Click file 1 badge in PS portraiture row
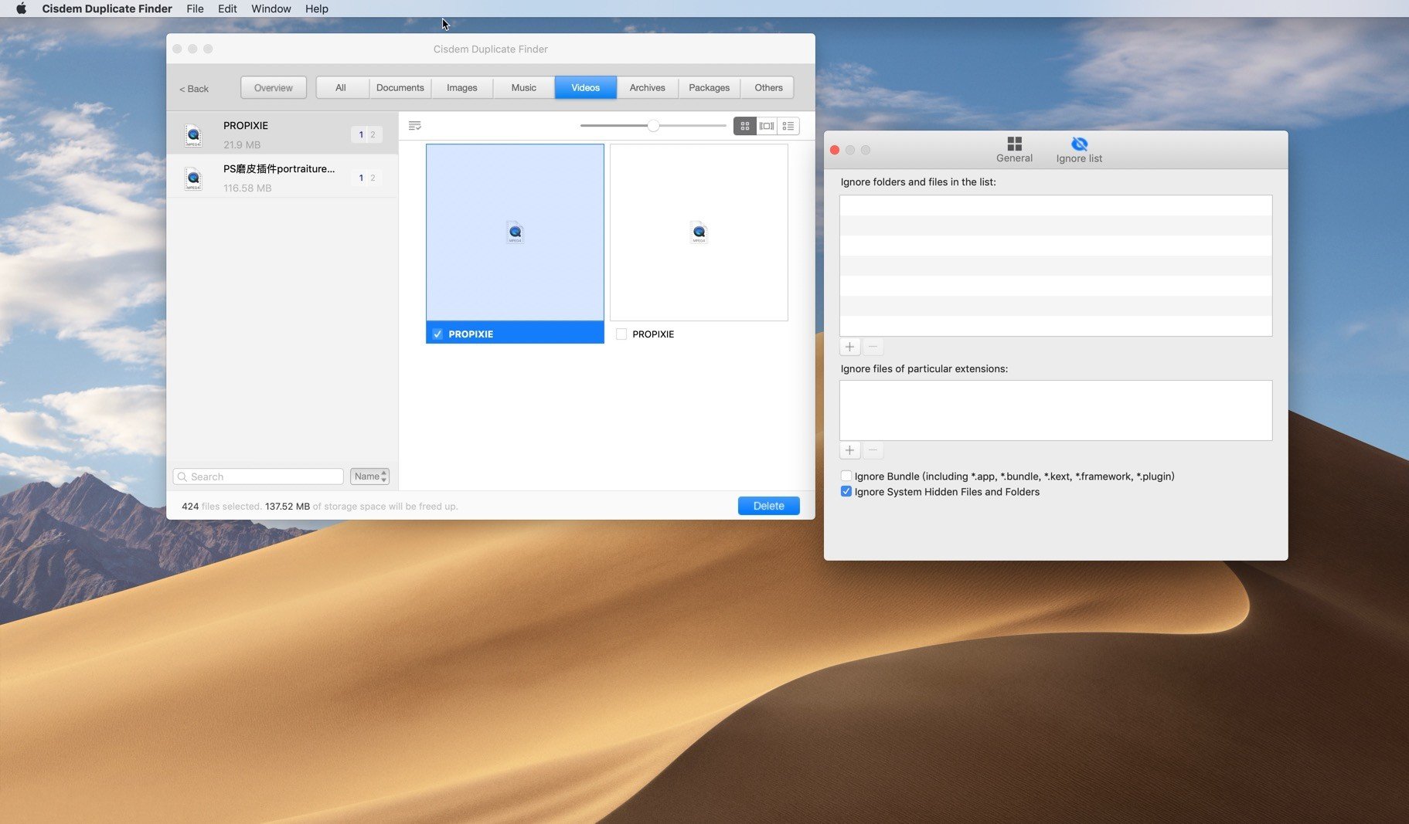The image size is (1409, 824). coord(361,178)
